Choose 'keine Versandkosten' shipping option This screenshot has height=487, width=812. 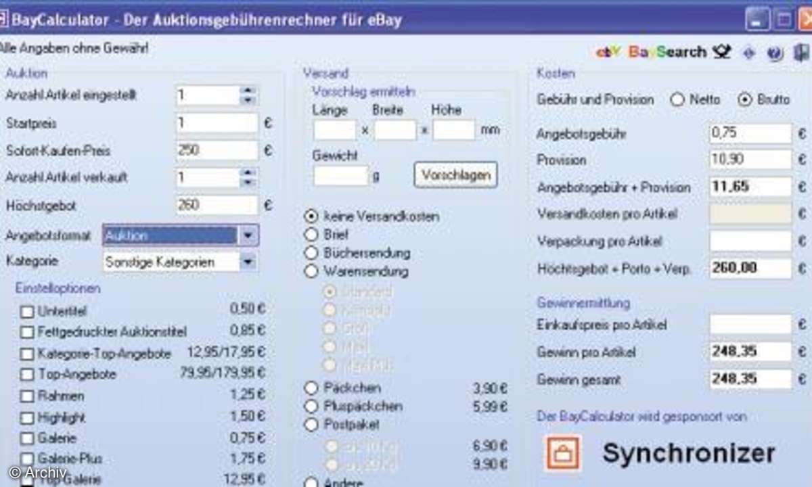311,216
